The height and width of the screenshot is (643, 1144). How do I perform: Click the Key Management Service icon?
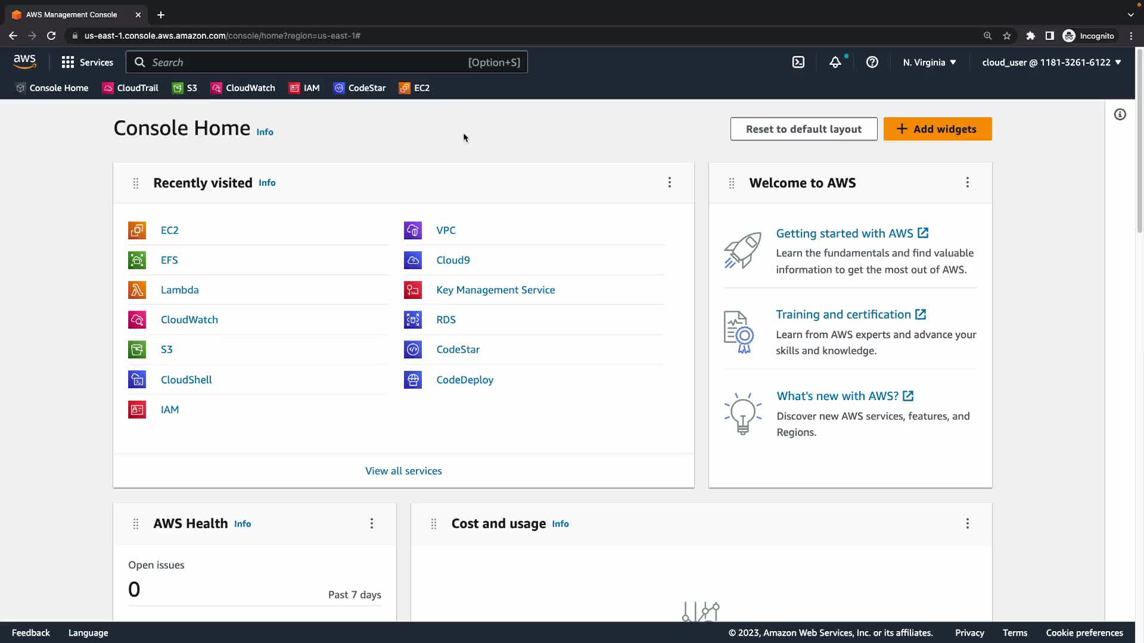pos(412,290)
